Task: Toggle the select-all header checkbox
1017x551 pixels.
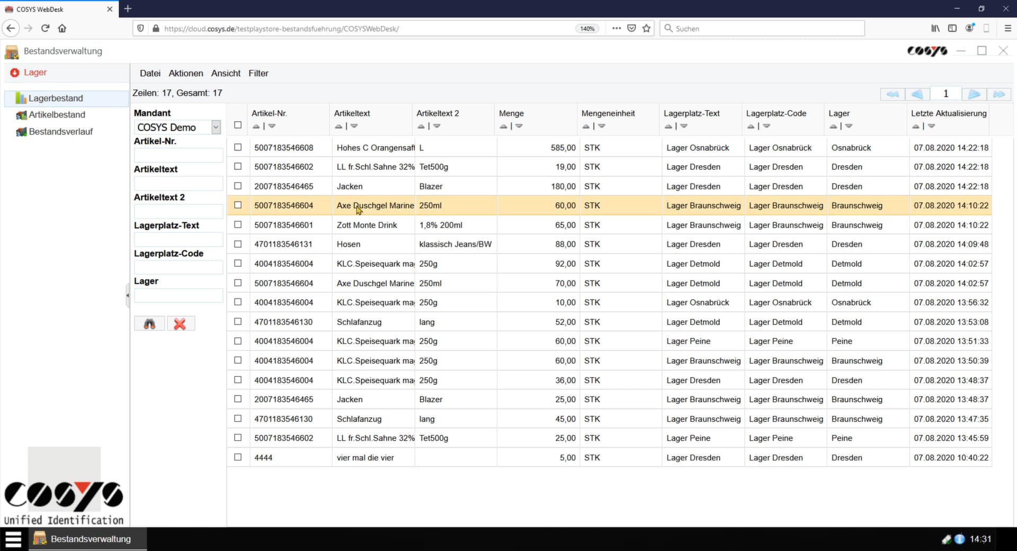Action: pos(238,125)
